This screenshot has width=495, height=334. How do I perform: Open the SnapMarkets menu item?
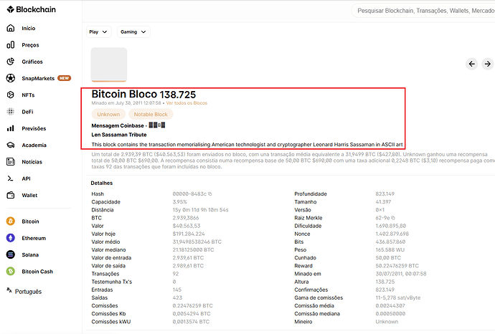tap(38, 78)
